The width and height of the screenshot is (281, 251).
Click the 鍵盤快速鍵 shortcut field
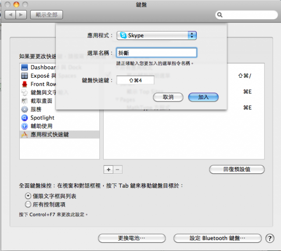(x=135, y=80)
